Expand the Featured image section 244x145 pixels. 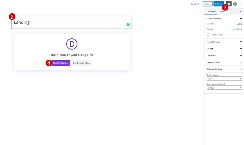pos(224,42)
